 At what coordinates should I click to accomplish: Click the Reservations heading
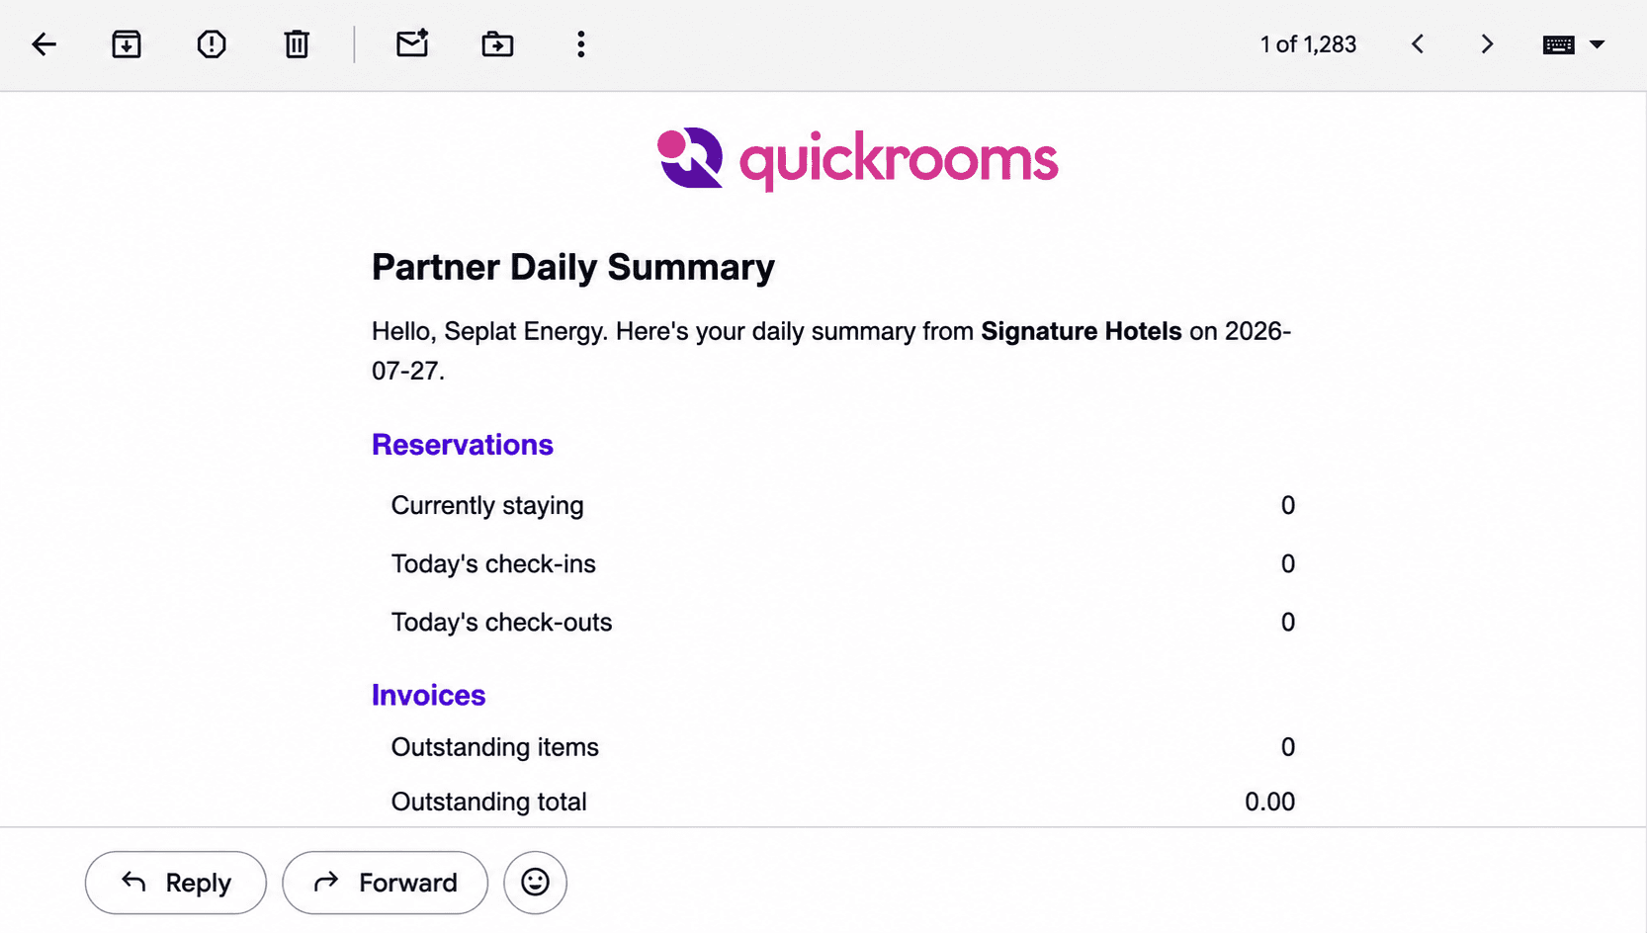point(463,445)
